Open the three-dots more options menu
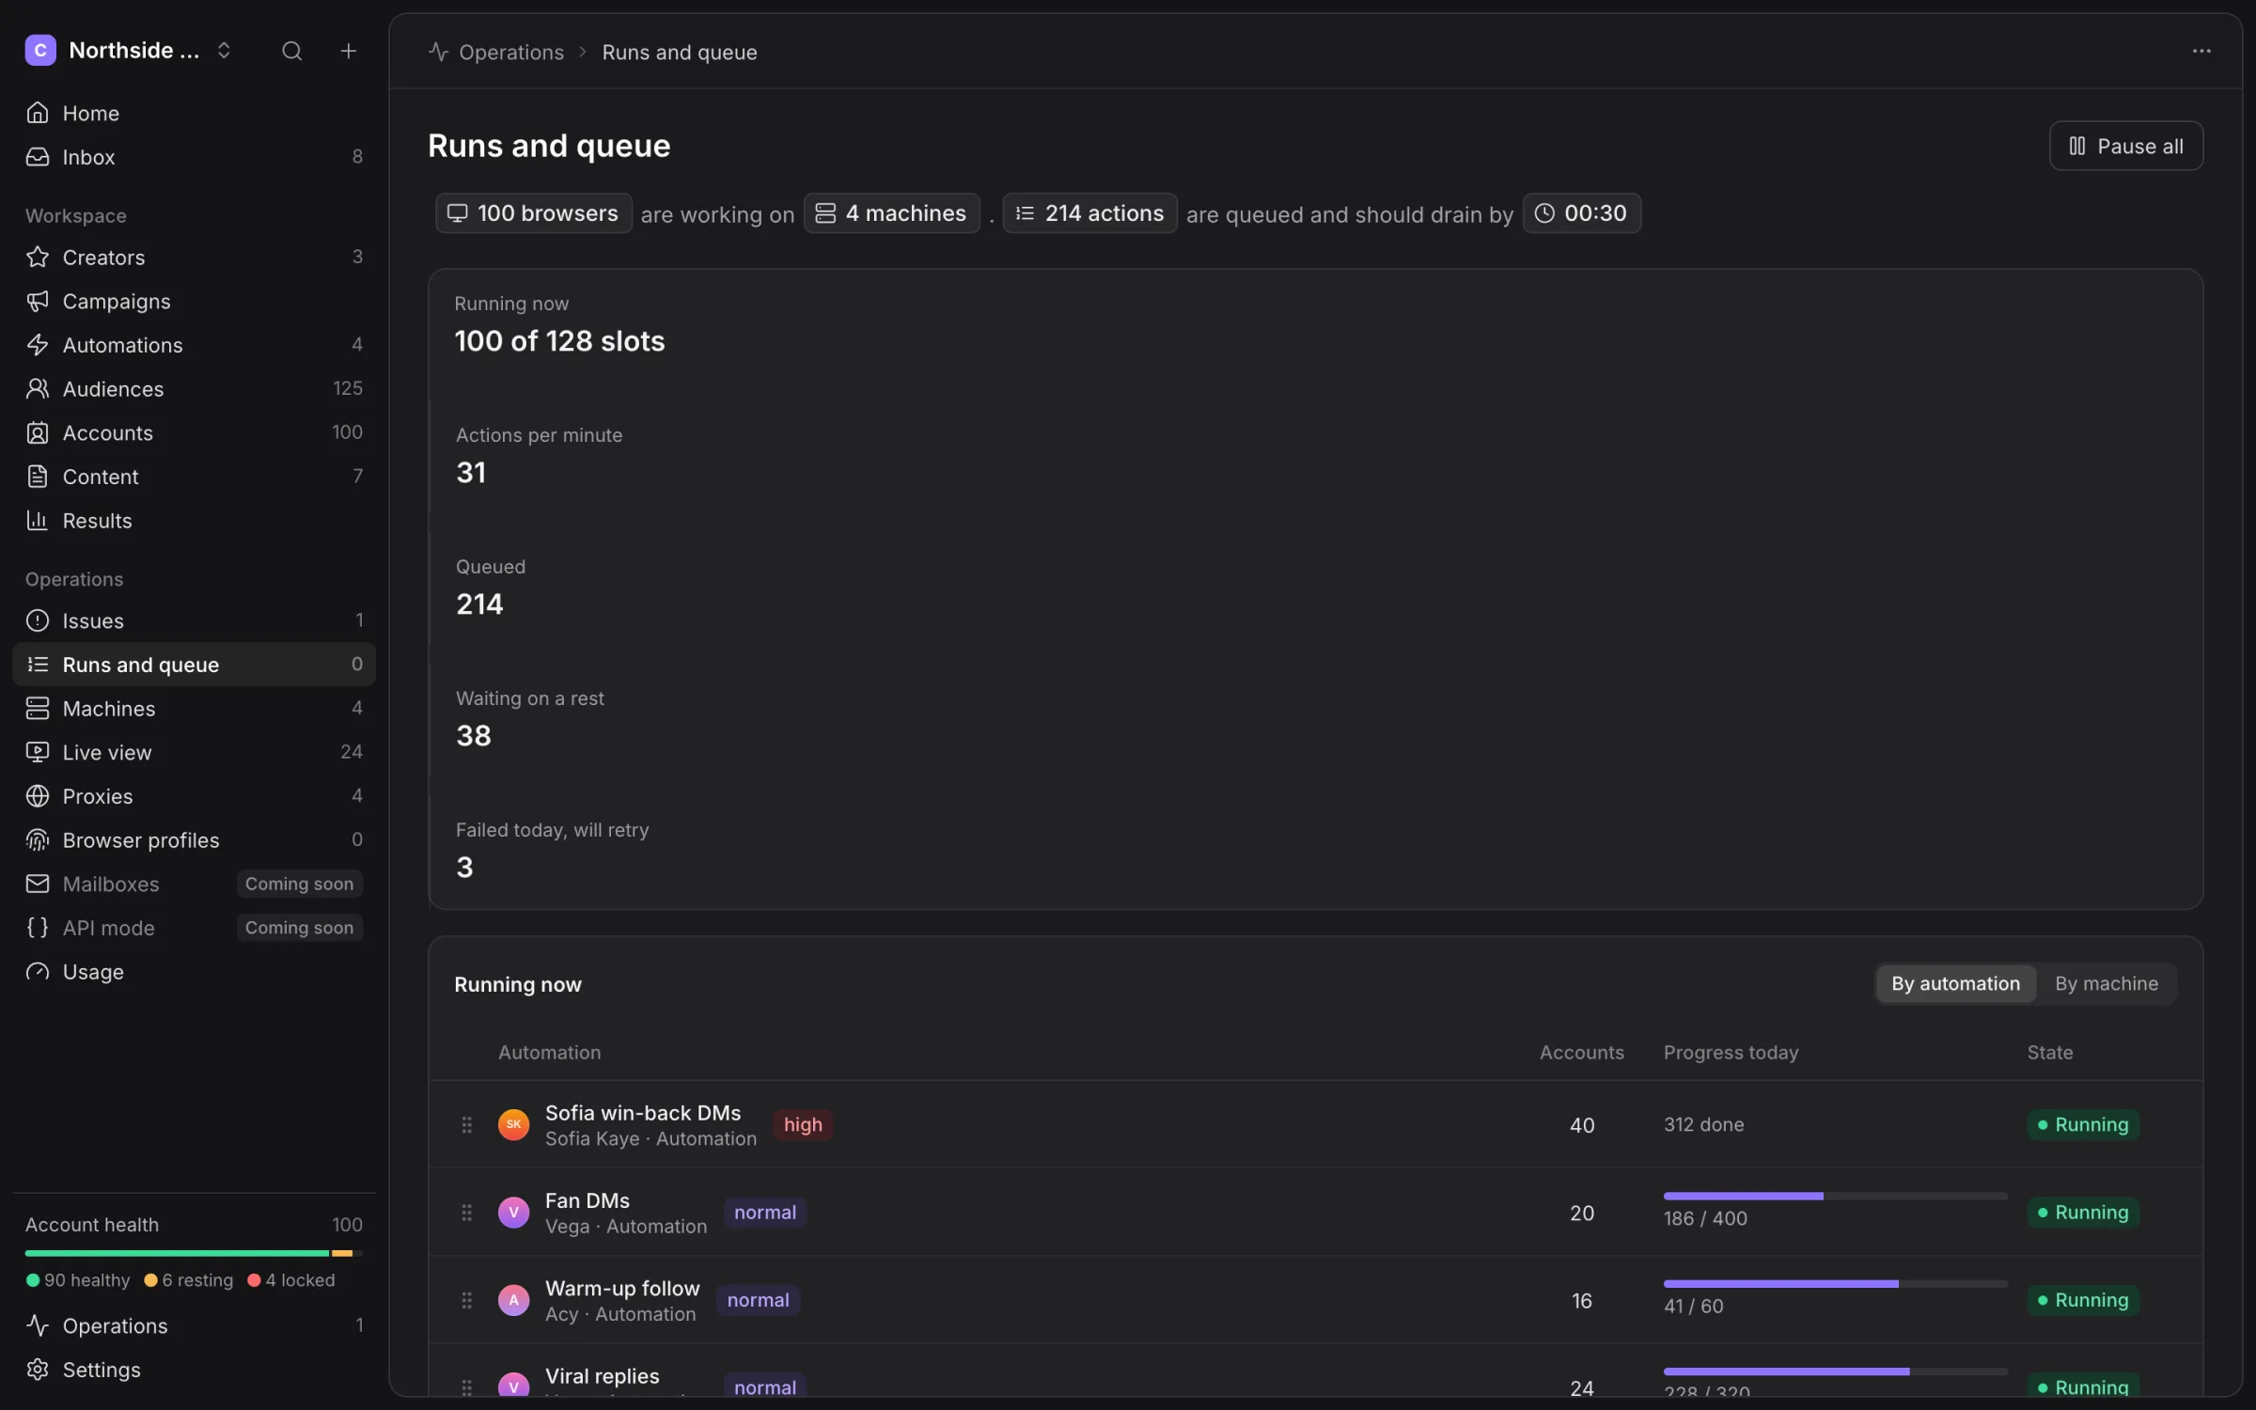This screenshot has width=2256, height=1410. tap(2201, 51)
